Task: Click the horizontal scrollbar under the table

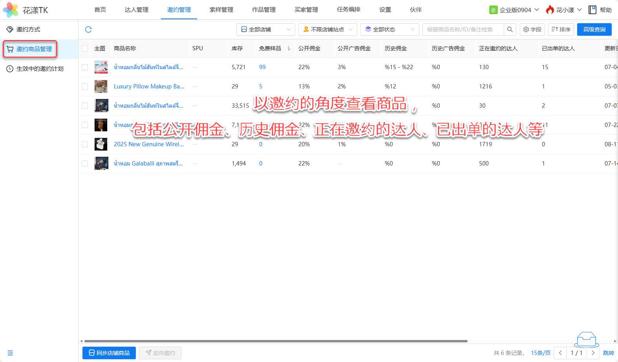Action: coord(275,341)
